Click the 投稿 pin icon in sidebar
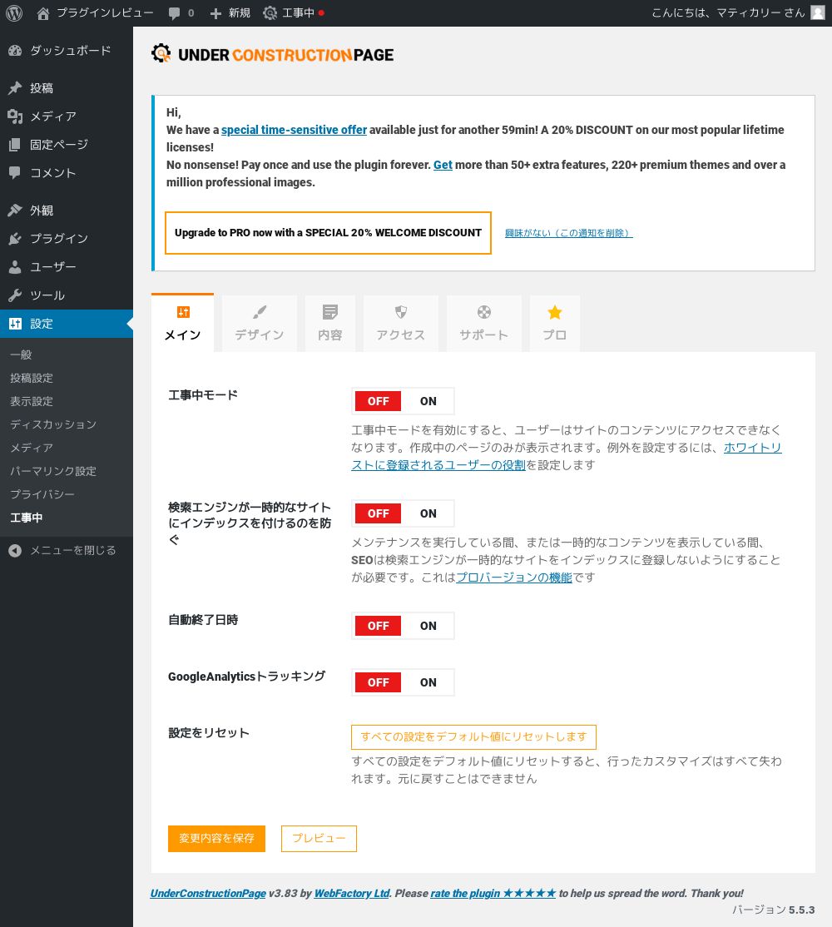832x927 pixels. [x=15, y=88]
